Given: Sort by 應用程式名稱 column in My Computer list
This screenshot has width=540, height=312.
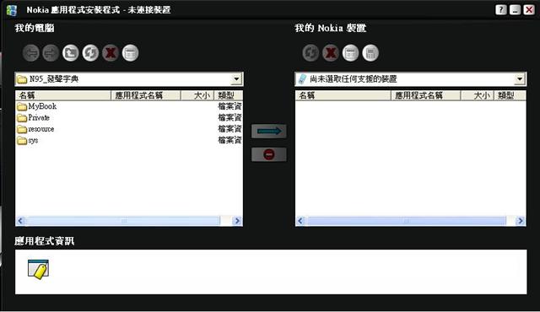Looking at the screenshot, I should [146, 95].
